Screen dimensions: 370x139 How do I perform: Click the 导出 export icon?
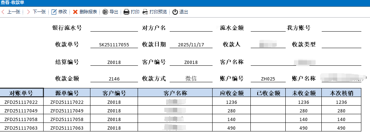[x=105, y=12]
